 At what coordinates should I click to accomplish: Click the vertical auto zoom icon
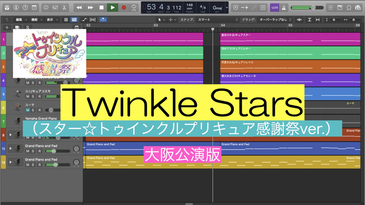click(309, 20)
